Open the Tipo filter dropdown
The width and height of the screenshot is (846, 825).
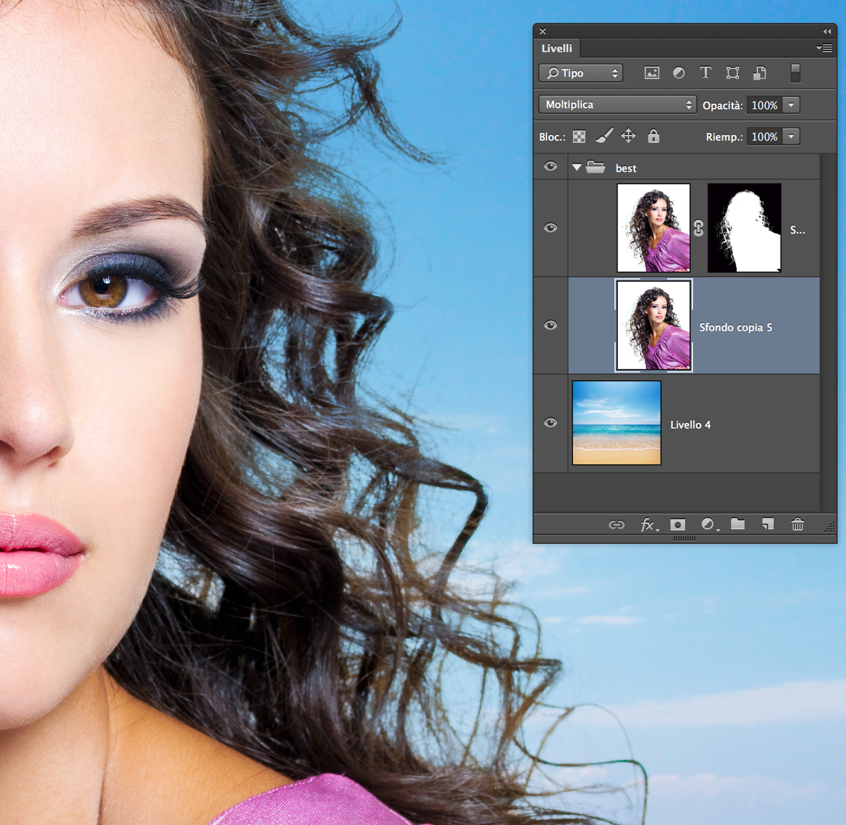pyautogui.click(x=580, y=73)
